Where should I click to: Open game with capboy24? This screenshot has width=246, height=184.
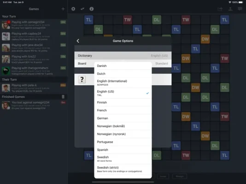coord(34,36)
